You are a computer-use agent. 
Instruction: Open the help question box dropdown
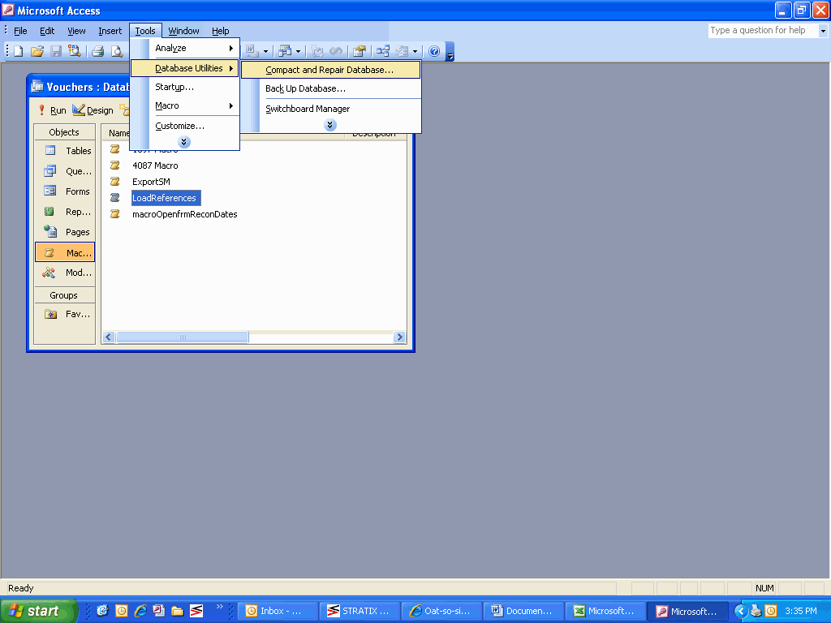pos(823,31)
